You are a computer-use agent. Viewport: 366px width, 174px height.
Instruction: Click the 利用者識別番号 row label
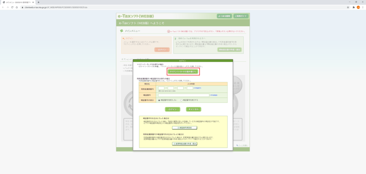[147, 89]
